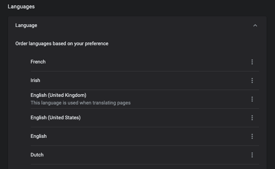275x169 pixels.
Task: Click the Dutch language label
Action: [37, 155]
